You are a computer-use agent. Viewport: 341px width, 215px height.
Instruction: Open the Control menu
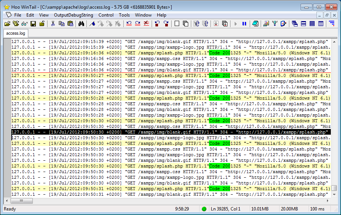106,15
